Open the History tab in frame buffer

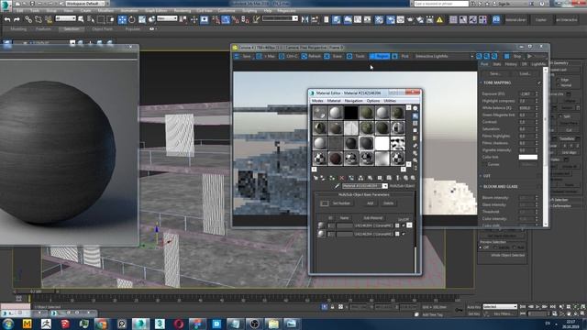coord(511,64)
